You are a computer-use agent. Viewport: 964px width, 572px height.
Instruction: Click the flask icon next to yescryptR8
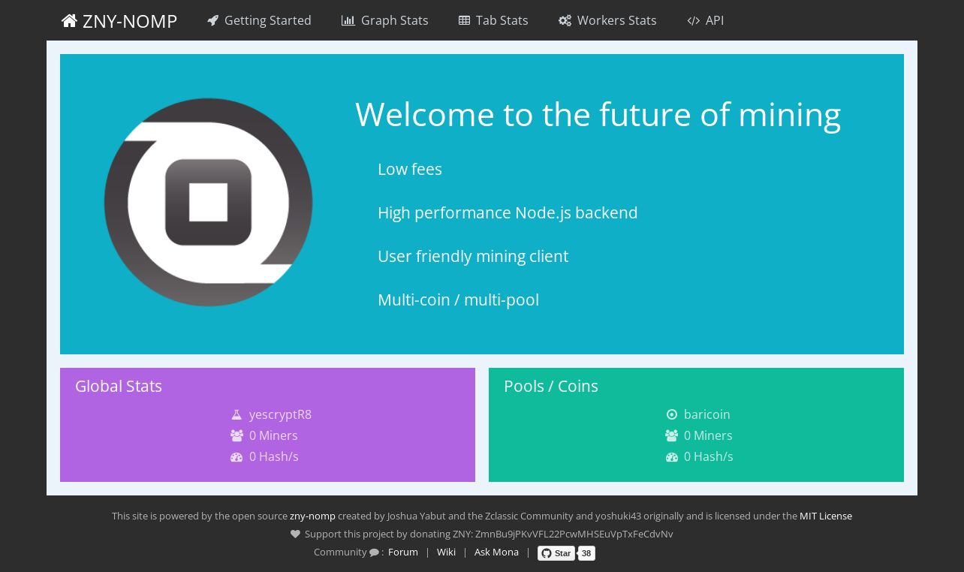236,414
